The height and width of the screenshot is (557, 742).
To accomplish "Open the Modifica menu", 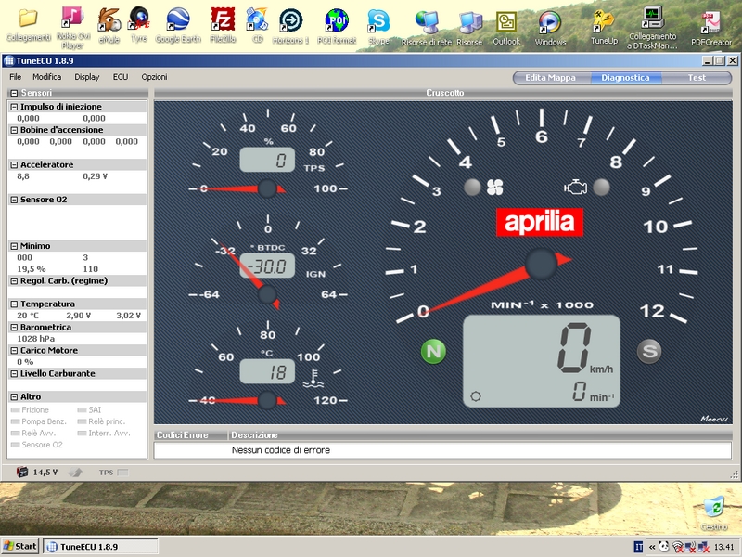I will 47,77.
